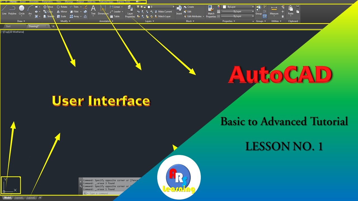
Task: Click the Insert block button
Action: pyautogui.click(x=179, y=10)
